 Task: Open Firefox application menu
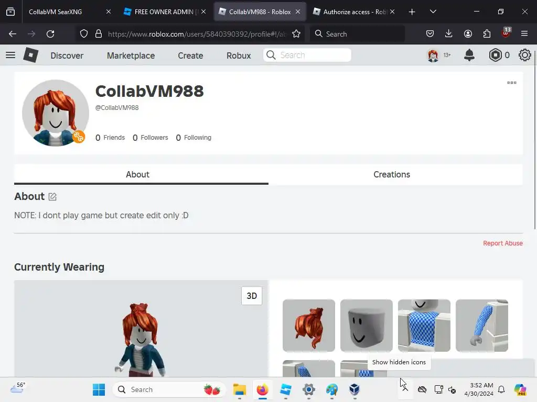[x=524, y=34]
